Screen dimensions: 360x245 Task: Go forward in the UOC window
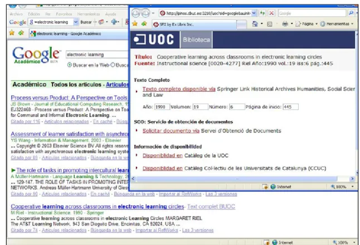click(x=145, y=13)
